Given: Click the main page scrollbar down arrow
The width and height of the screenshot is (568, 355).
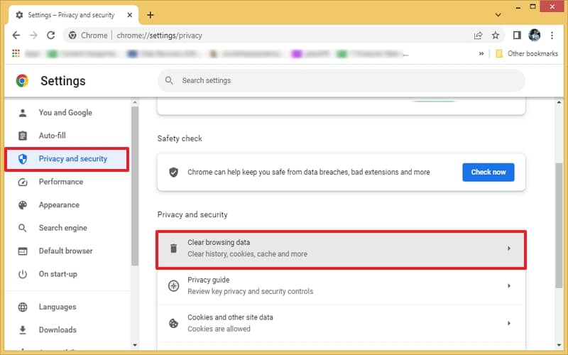Looking at the screenshot, I should (559, 345).
